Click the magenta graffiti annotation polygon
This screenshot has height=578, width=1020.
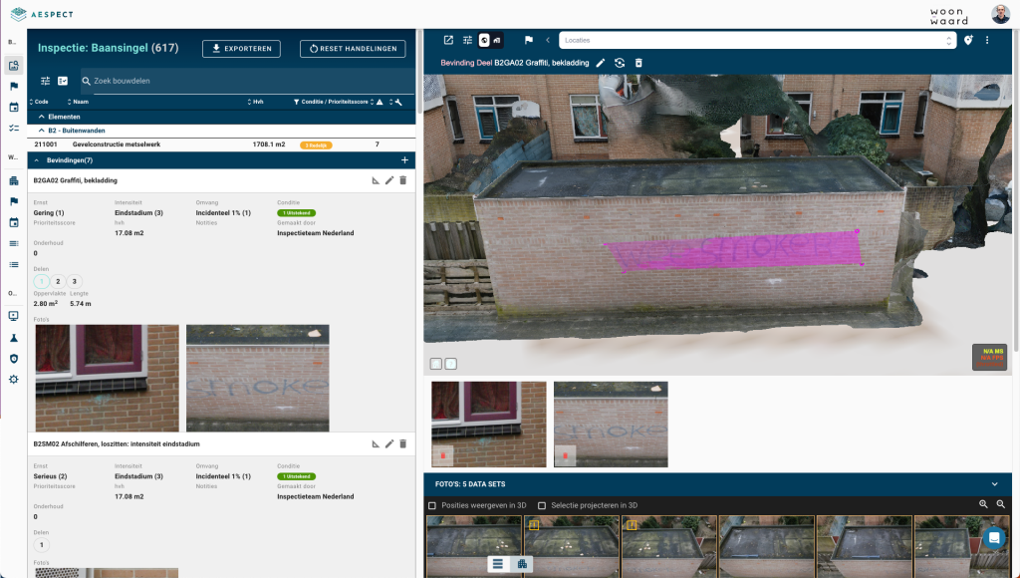735,250
